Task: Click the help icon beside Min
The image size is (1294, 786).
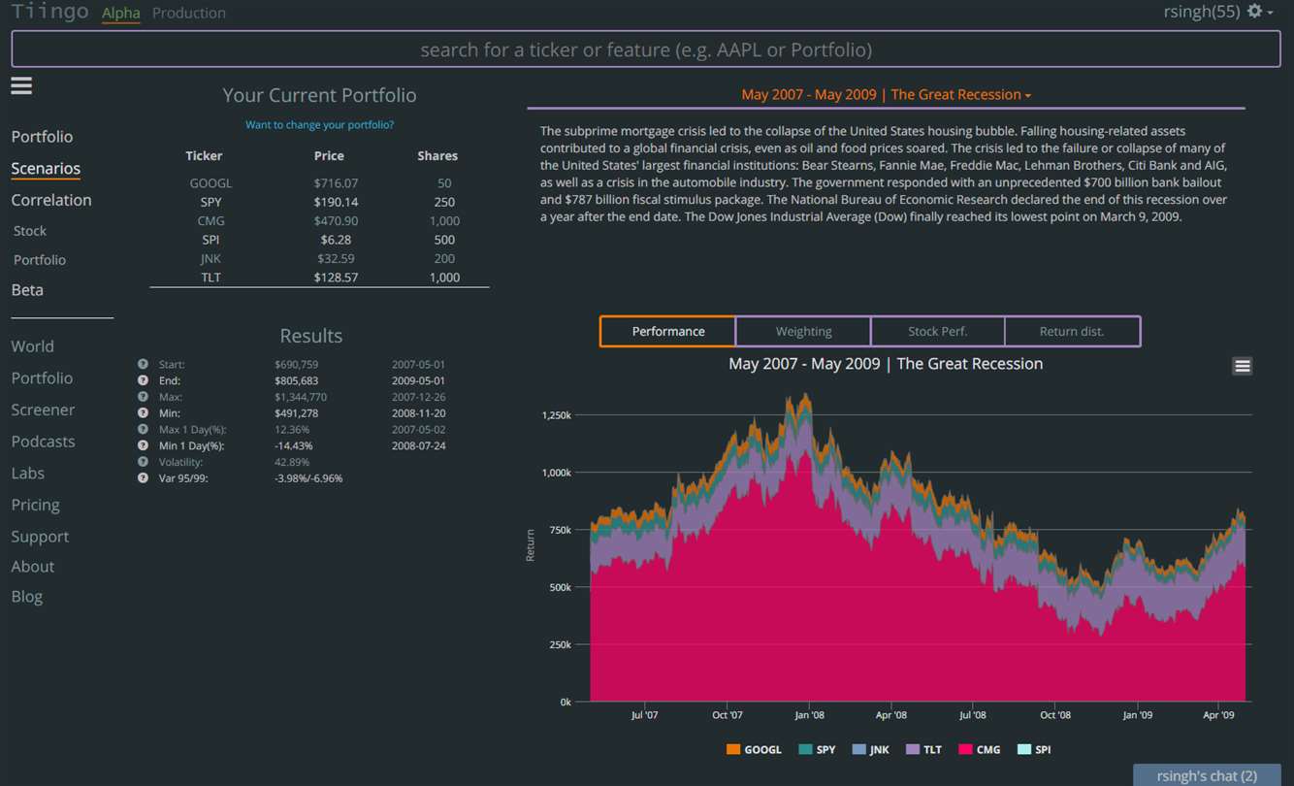Action: (x=143, y=413)
